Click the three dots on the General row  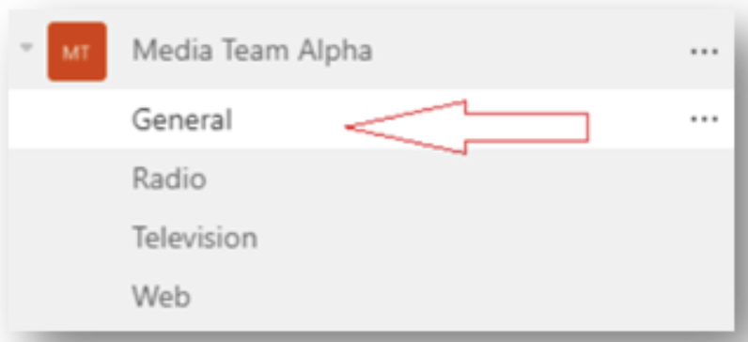(704, 119)
